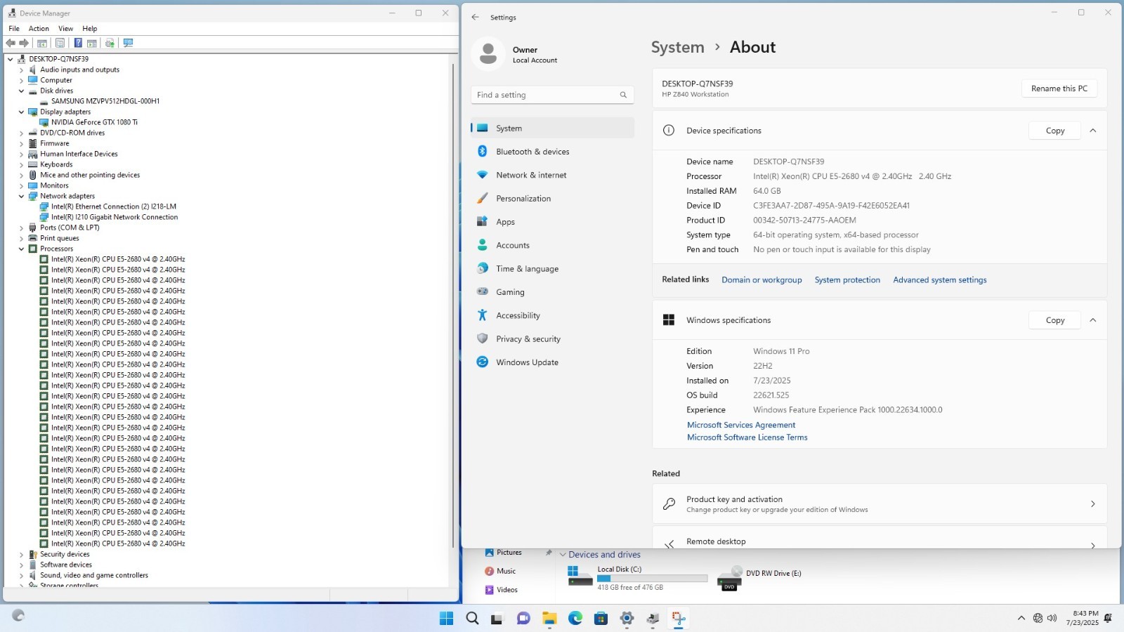Image resolution: width=1124 pixels, height=632 pixels.
Task: Expand Audio inputs and outputs node
Action: 21,70
